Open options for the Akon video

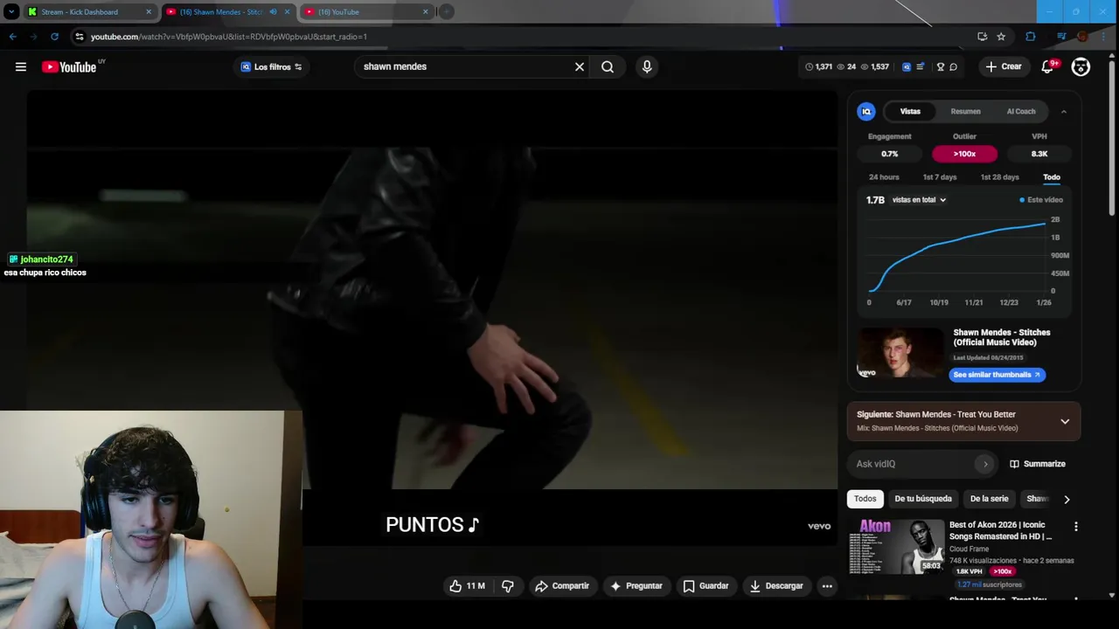pos(1076,527)
